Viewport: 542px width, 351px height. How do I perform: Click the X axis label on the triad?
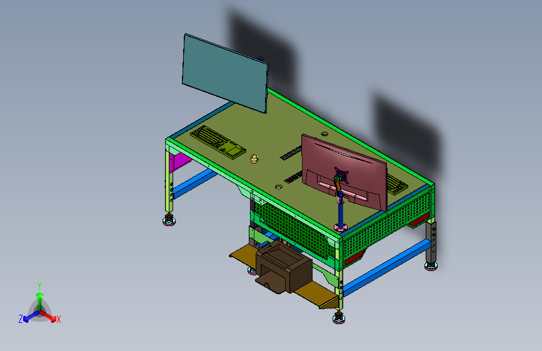58,319
